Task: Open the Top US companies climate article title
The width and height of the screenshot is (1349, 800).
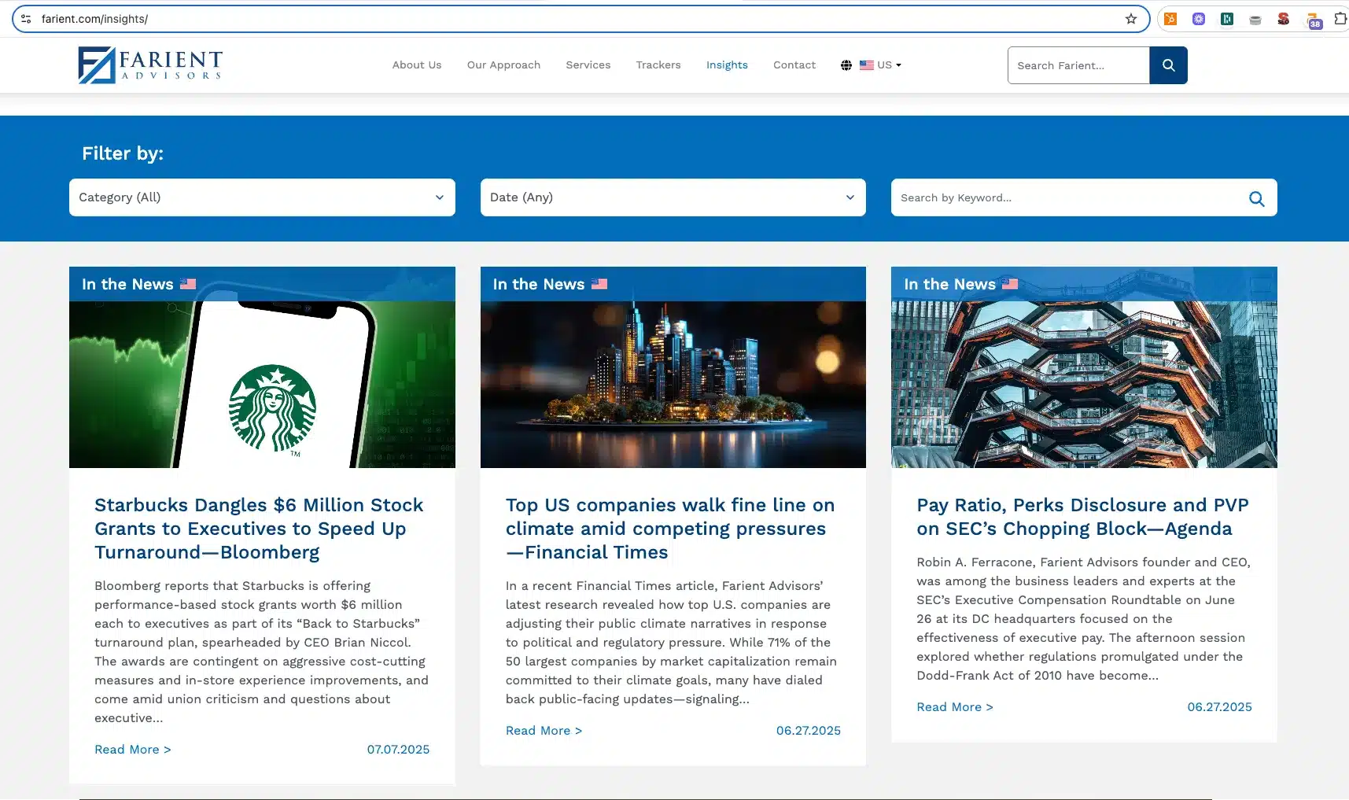Action: point(670,529)
